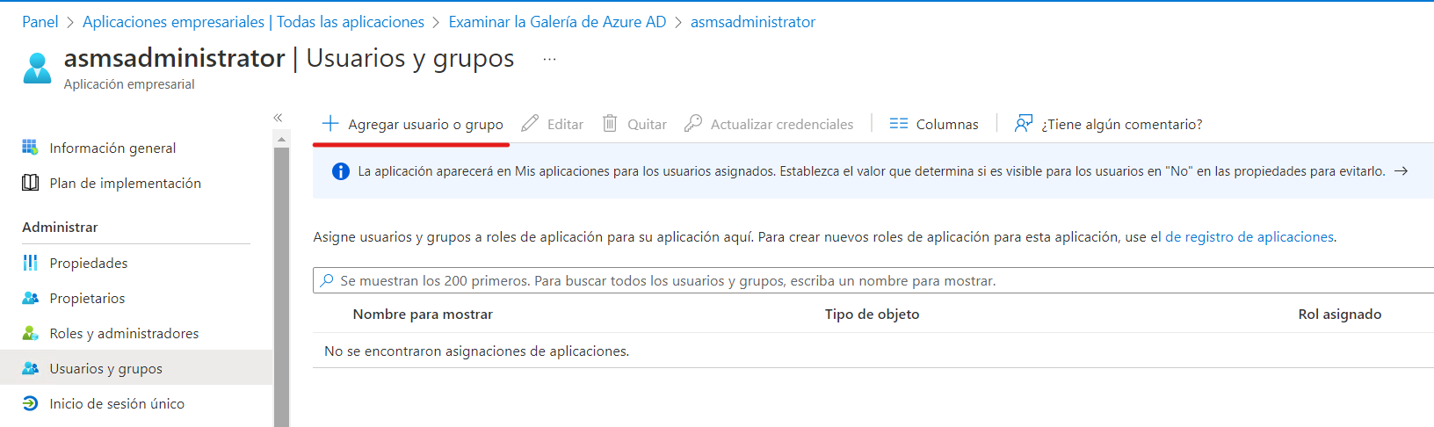Click 'No se encontraron asignaciones de aplicaciones' text
The image size is (1434, 427).
(x=476, y=351)
